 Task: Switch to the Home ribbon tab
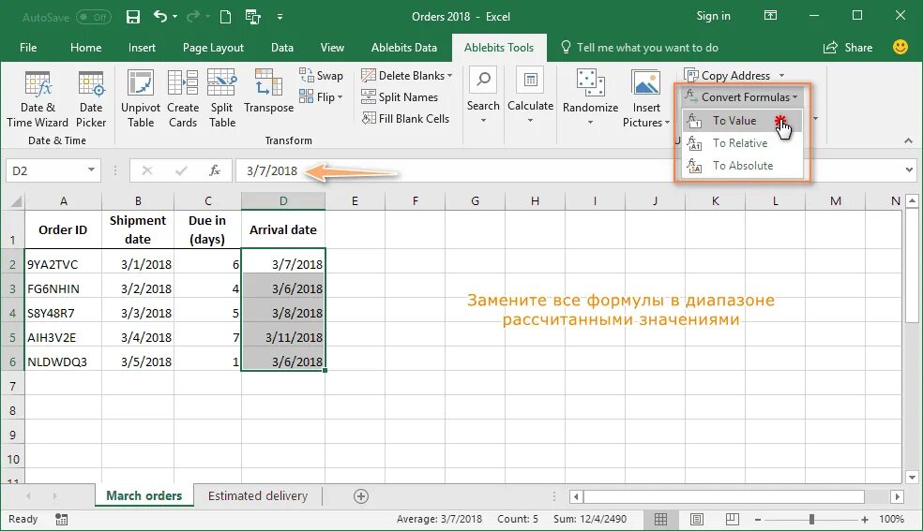coord(86,48)
